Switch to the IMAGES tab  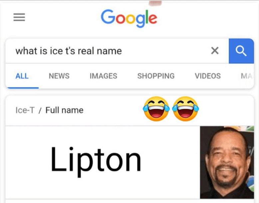coord(104,76)
